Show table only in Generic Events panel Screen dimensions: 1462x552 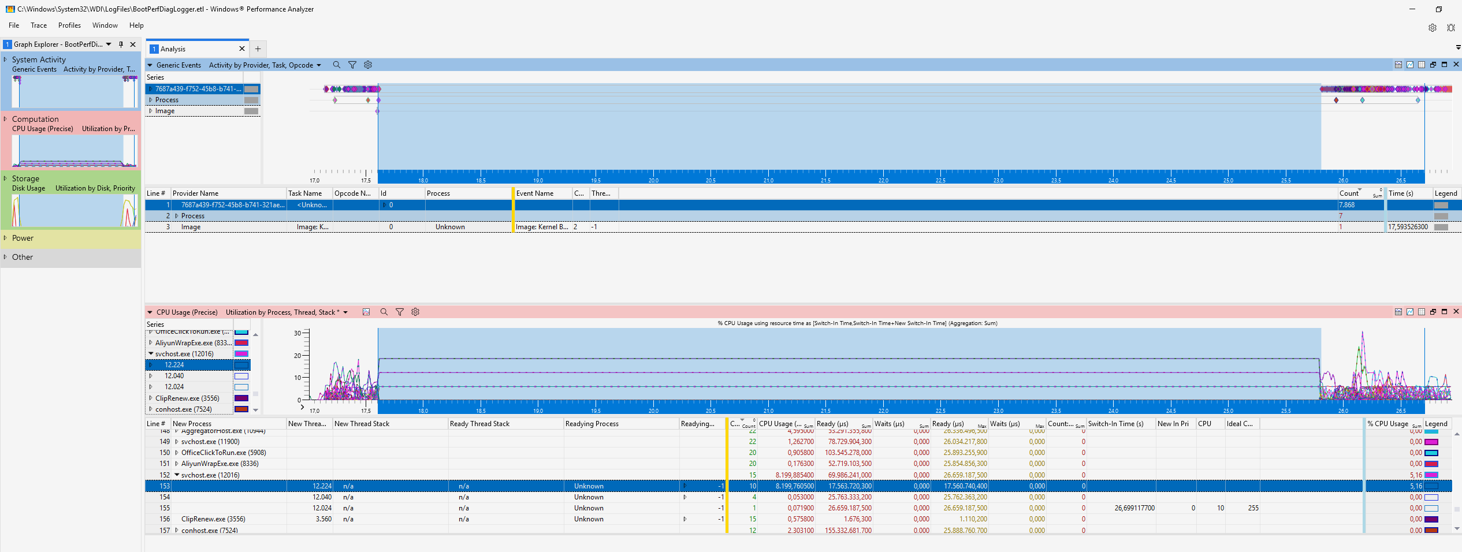[x=1422, y=65]
